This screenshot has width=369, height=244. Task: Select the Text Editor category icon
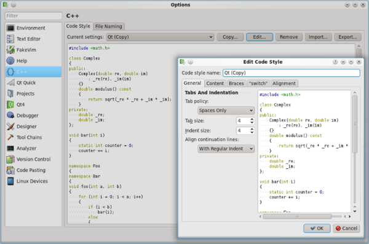[10, 39]
